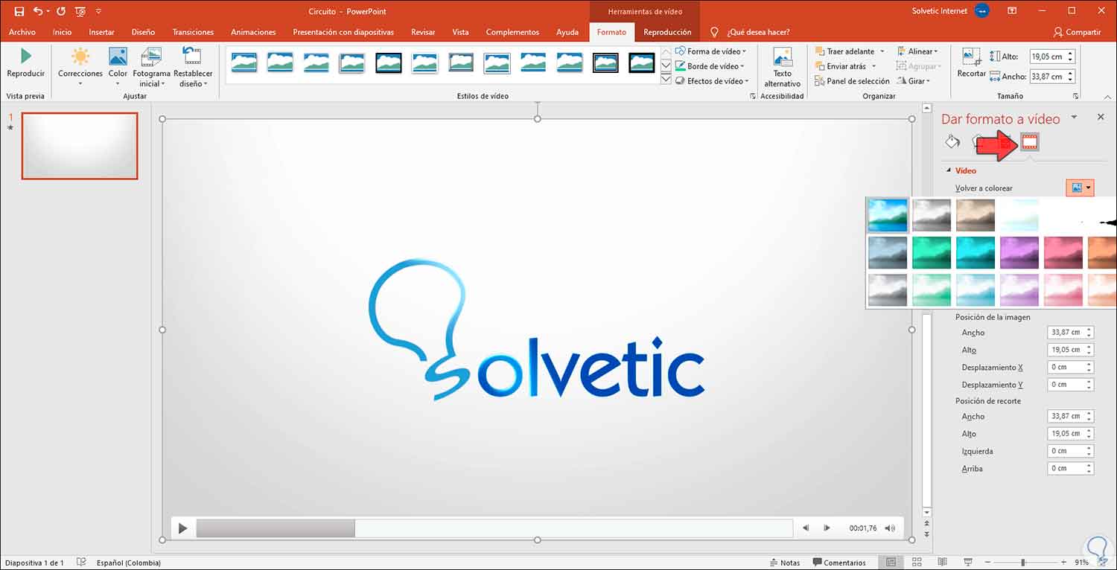The image size is (1117, 570).
Task: Open Reading view from the status bar
Action: click(942, 563)
